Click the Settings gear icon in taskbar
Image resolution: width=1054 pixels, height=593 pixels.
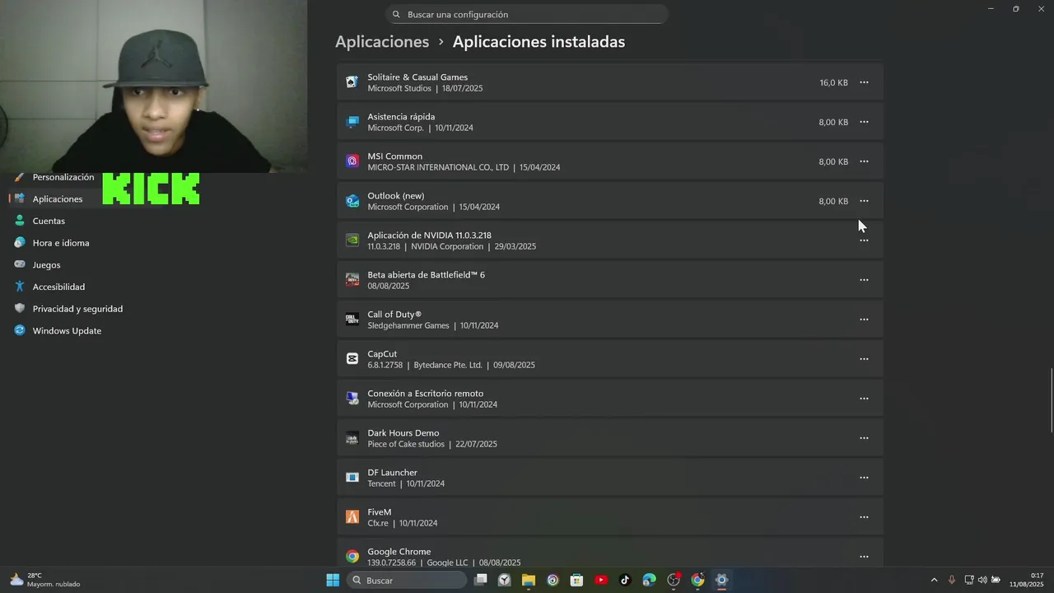(x=721, y=581)
